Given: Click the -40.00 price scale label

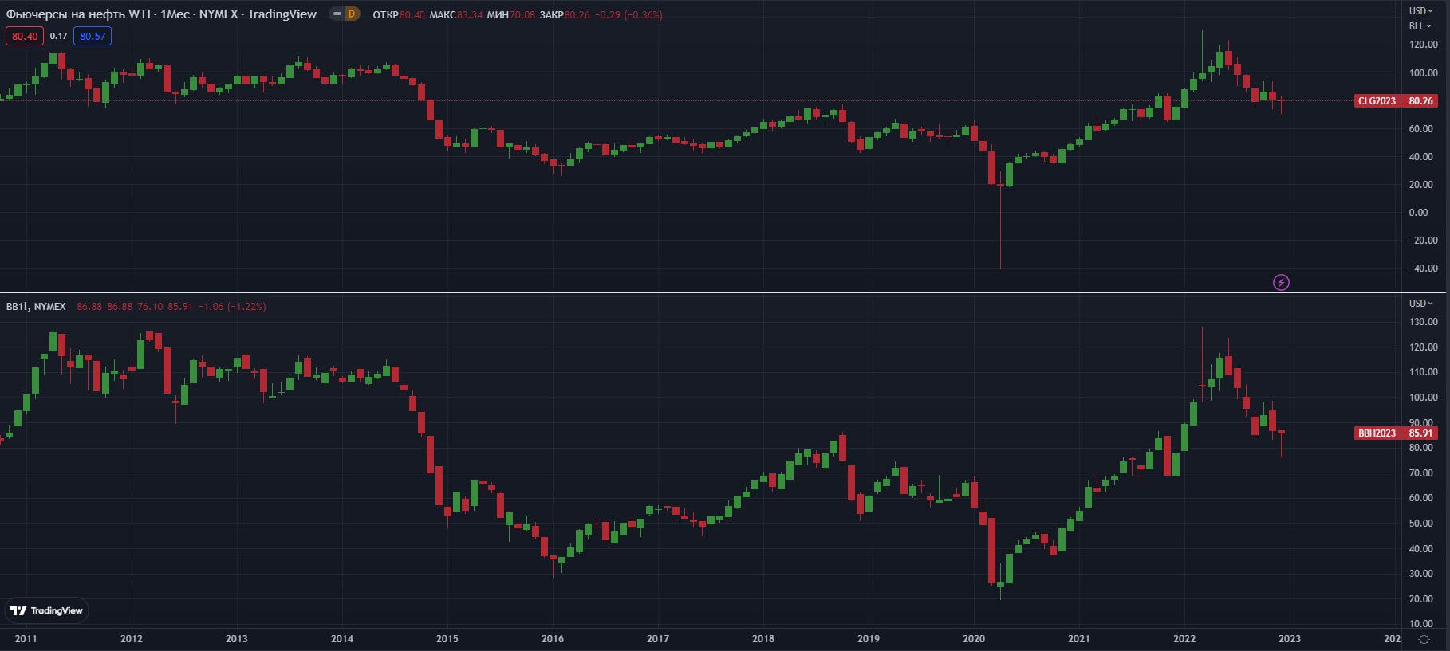Looking at the screenshot, I should tap(1423, 269).
